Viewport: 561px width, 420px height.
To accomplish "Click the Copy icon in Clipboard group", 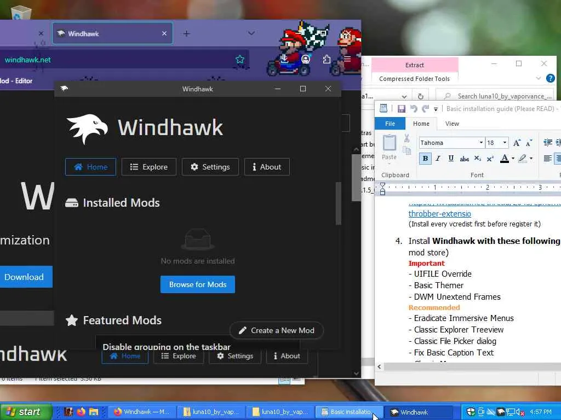I will click(407, 151).
